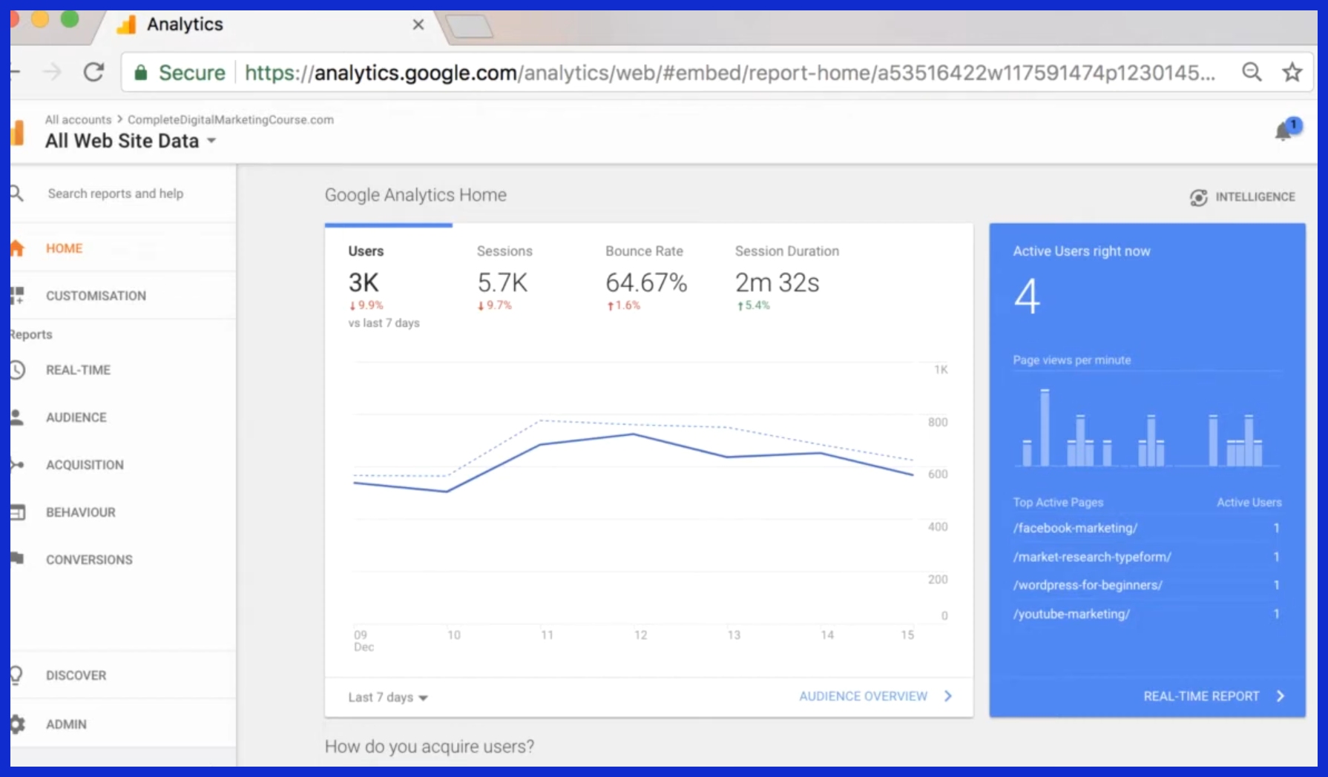Viewport: 1328px width, 777px height.
Task: Click the Analytics logo in the header
Action: point(17,134)
